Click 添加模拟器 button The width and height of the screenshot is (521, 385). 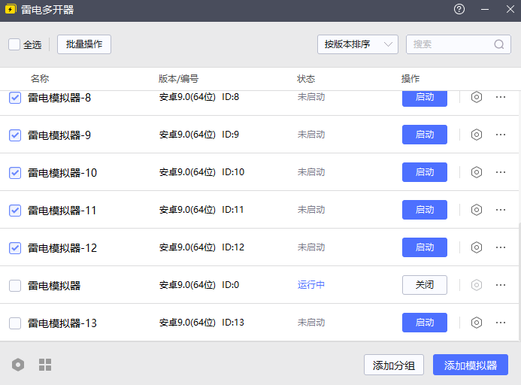[470, 365]
